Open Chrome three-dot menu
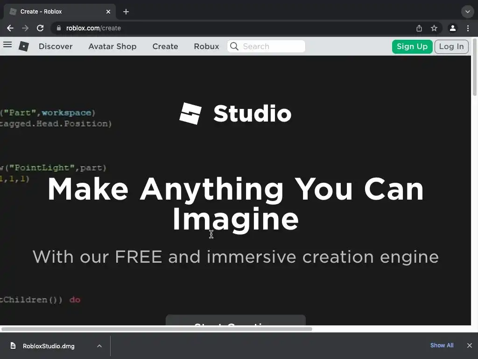 pos(468,28)
